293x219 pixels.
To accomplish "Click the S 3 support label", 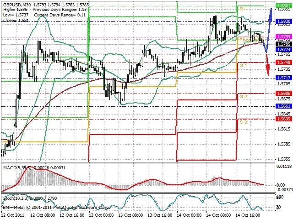I will 243,122.
